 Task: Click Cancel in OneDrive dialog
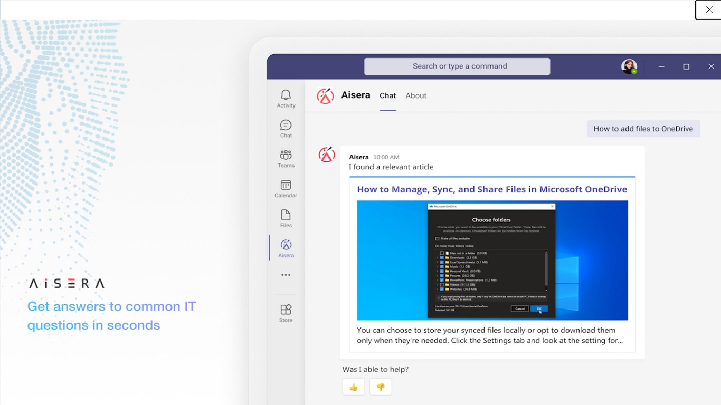click(520, 308)
